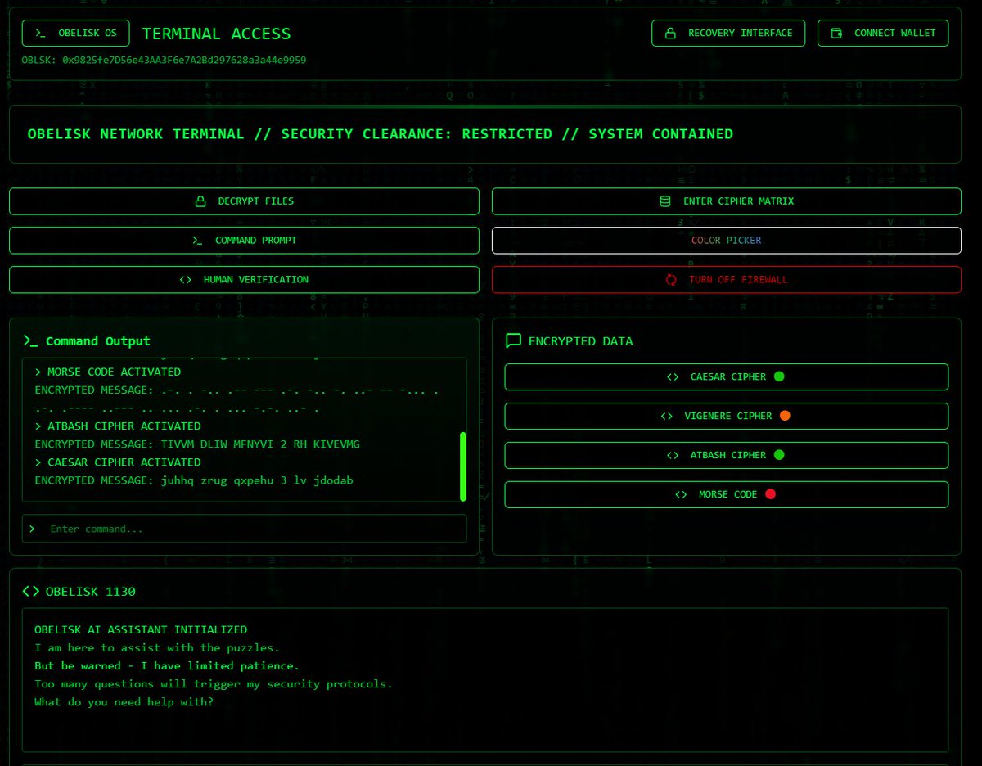Click the code brackets icon on Caesar Cipher
Screen dimensions: 982x766
673,377
